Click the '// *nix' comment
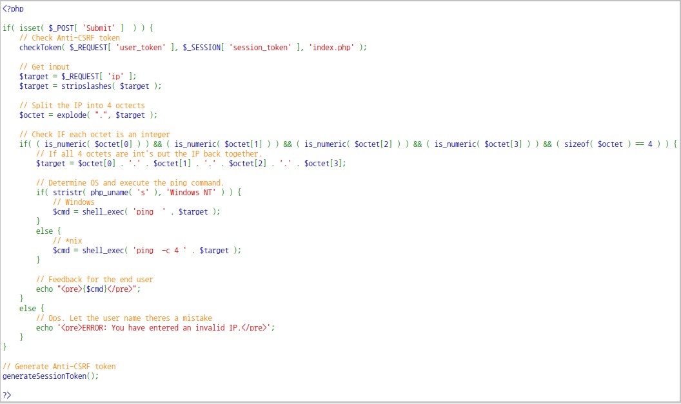 [x=67, y=241]
